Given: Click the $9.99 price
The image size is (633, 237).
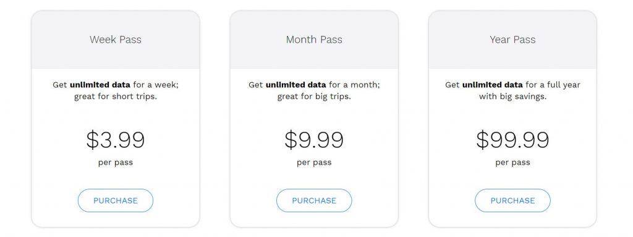Looking at the screenshot, I should 314,140.
